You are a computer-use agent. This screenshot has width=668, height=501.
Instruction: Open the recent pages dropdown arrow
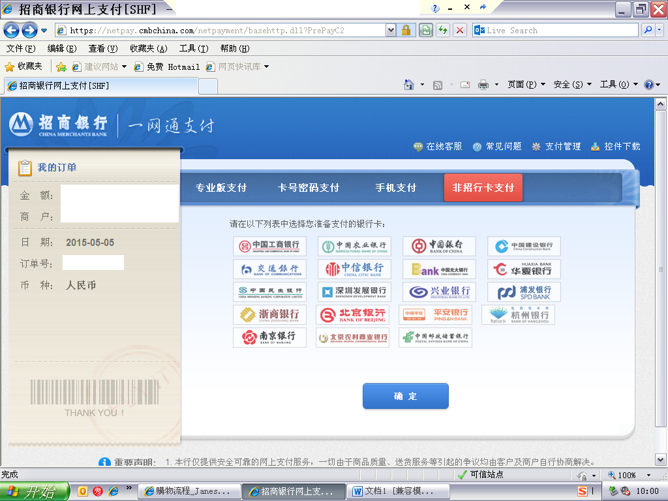tap(44, 30)
